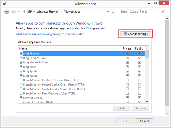Enable BranchCache Peer Discovery Public checkbox

(x=139, y=93)
